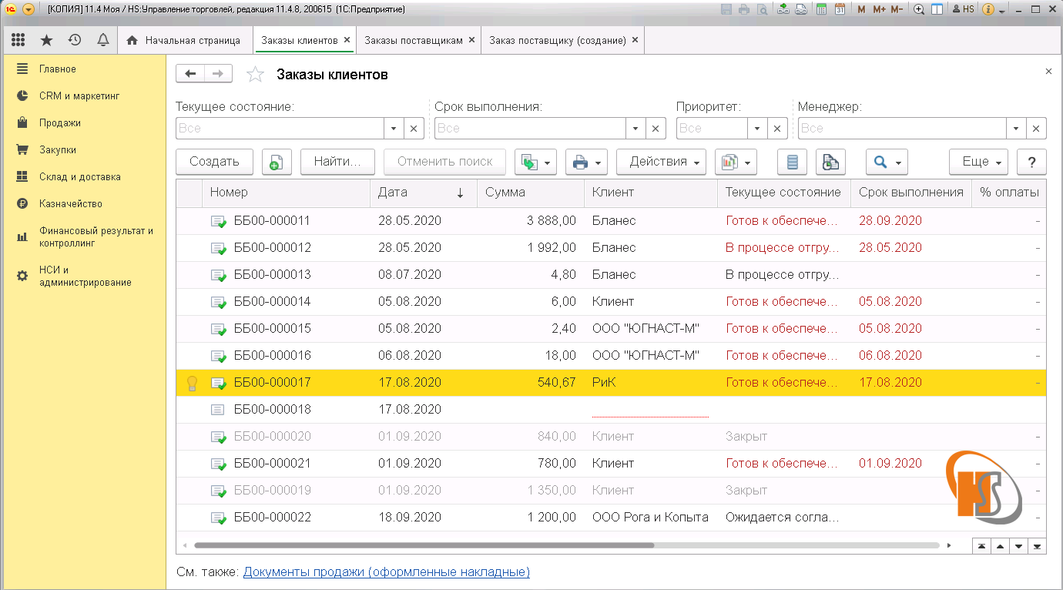Click the Сумма column header
This screenshot has height=590, width=1063.
pos(531,193)
